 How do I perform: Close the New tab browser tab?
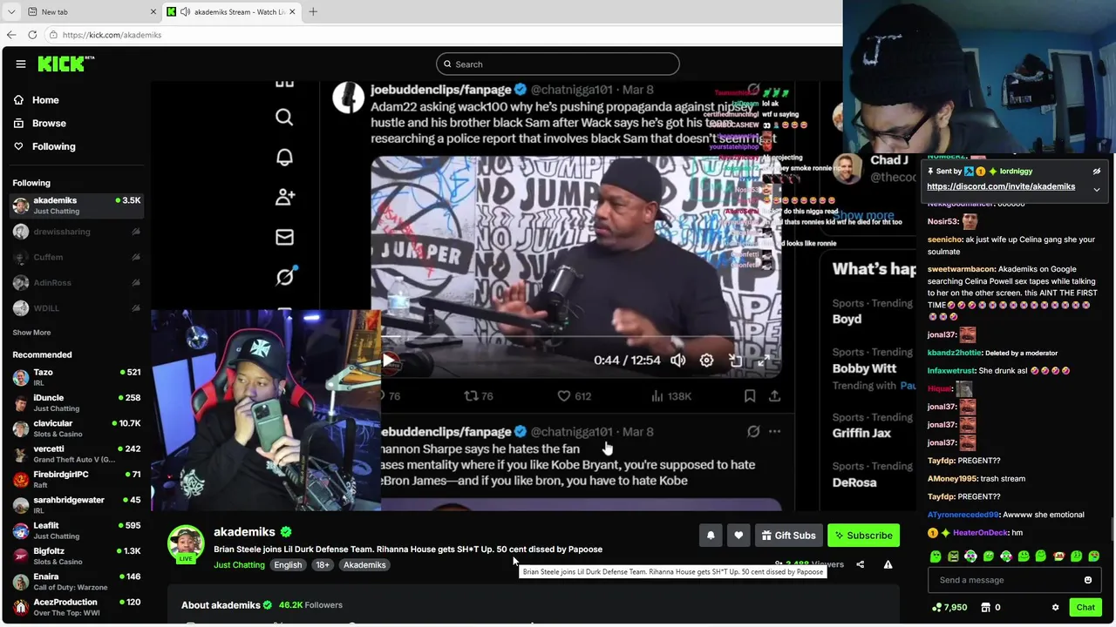153,11
